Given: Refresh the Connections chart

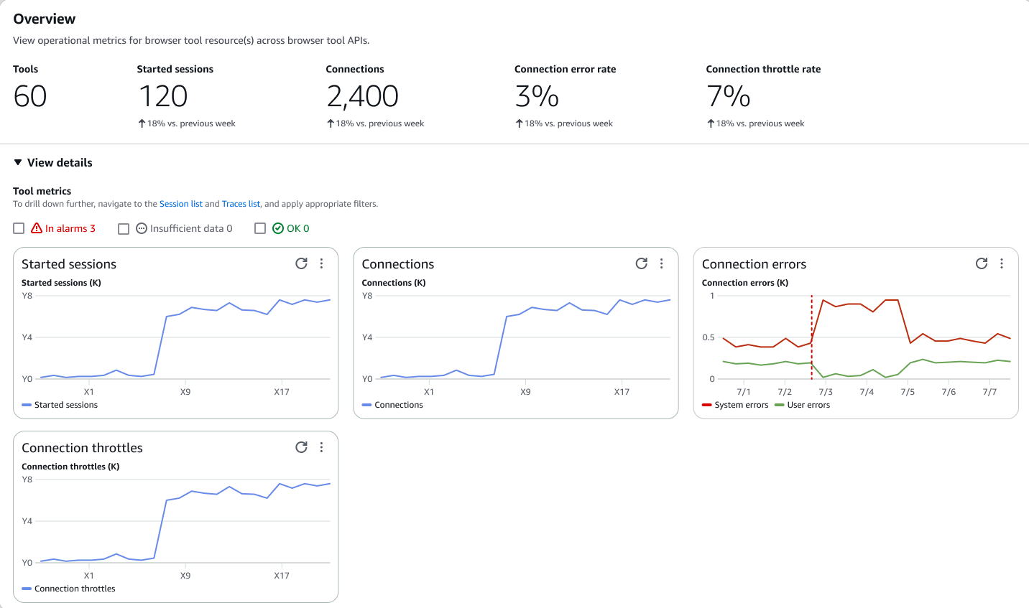Looking at the screenshot, I should (x=641, y=263).
